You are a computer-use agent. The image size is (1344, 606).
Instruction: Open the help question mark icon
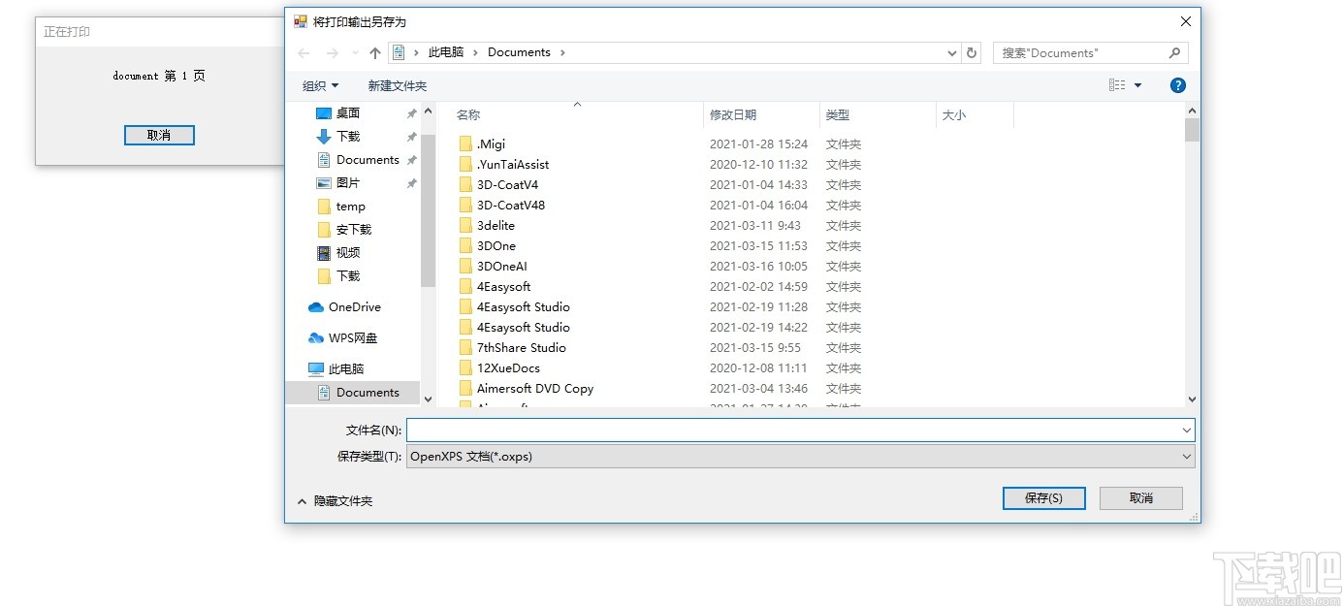point(1178,85)
